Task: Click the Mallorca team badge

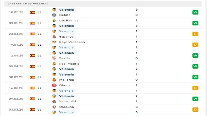Action: click(54, 80)
